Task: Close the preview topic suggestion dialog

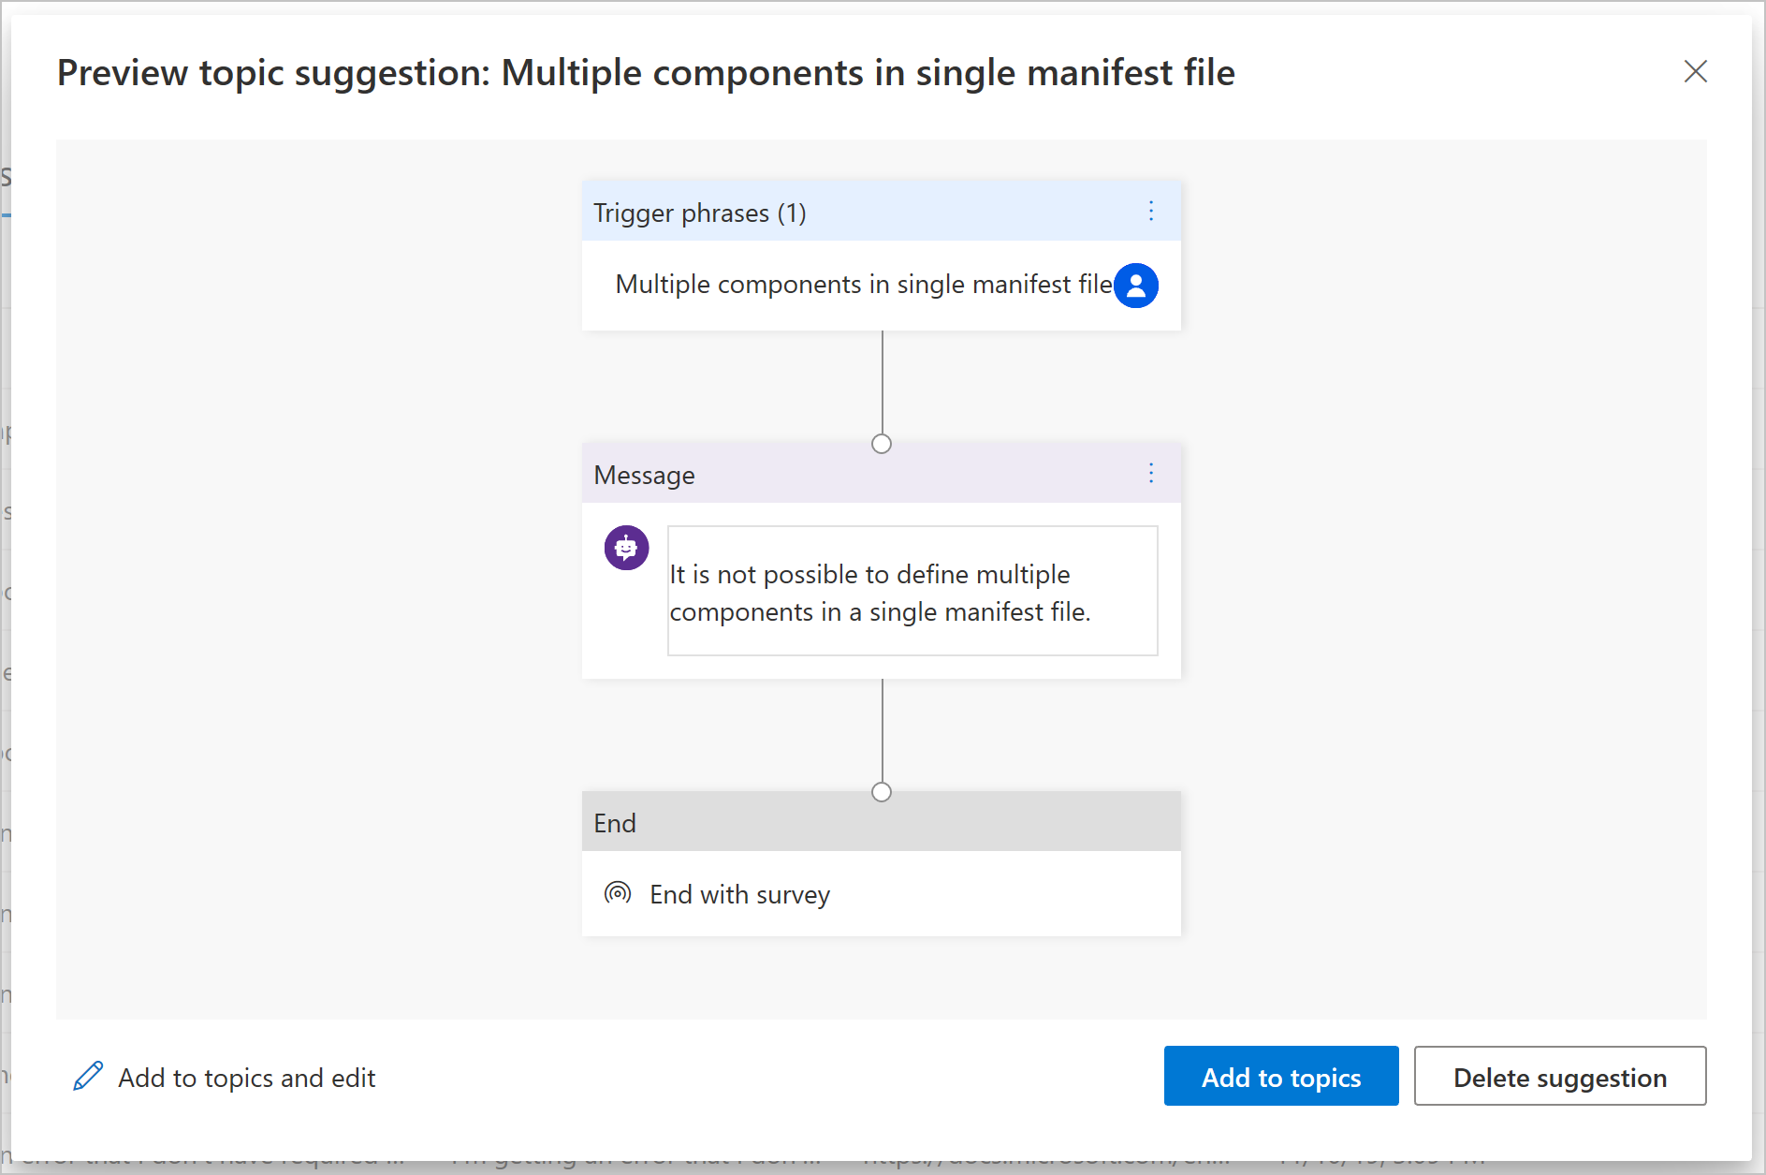Action: (1695, 72)
